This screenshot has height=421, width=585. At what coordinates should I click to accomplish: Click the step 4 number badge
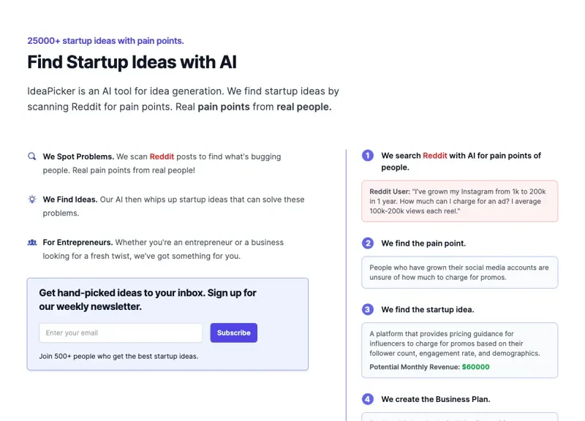pos(368,399)
